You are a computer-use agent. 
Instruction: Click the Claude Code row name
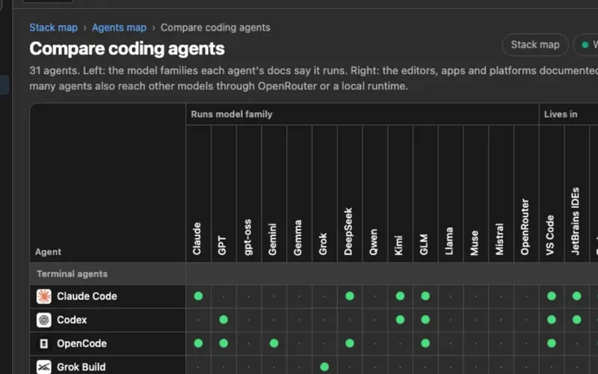(x=87, y=296)
